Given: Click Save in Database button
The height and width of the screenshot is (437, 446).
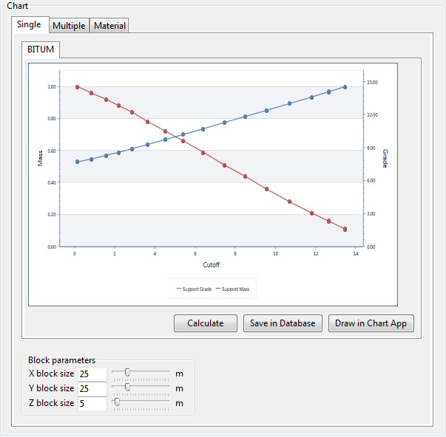Looking at the screenshot, I should point(283,323).
